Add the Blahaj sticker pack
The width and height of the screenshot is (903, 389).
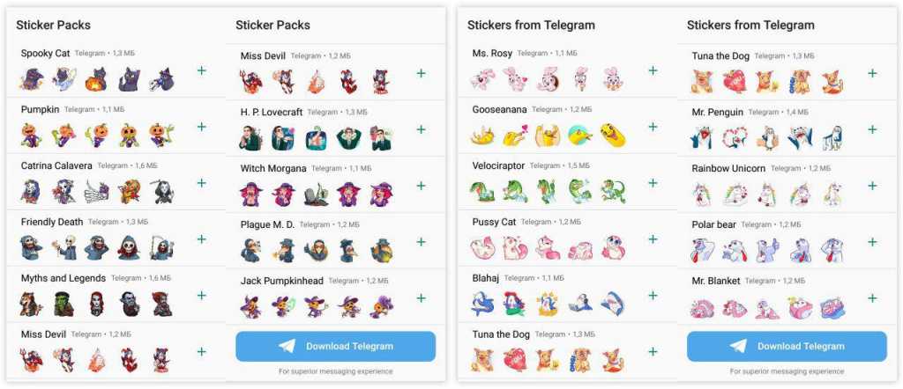click(653, 296)
